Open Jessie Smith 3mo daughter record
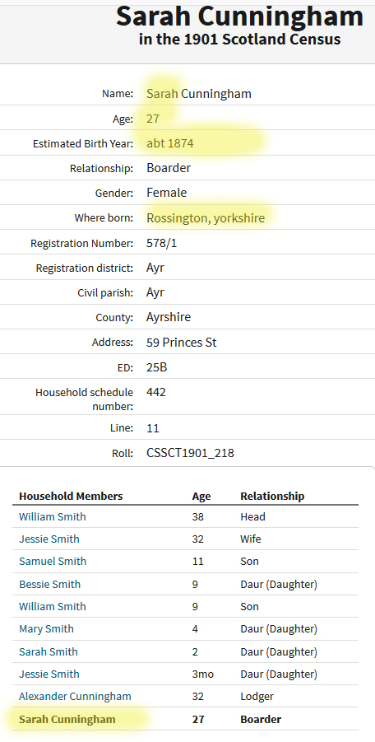The height and width of the screenshot is (742, 375). [x=49, y=674]
